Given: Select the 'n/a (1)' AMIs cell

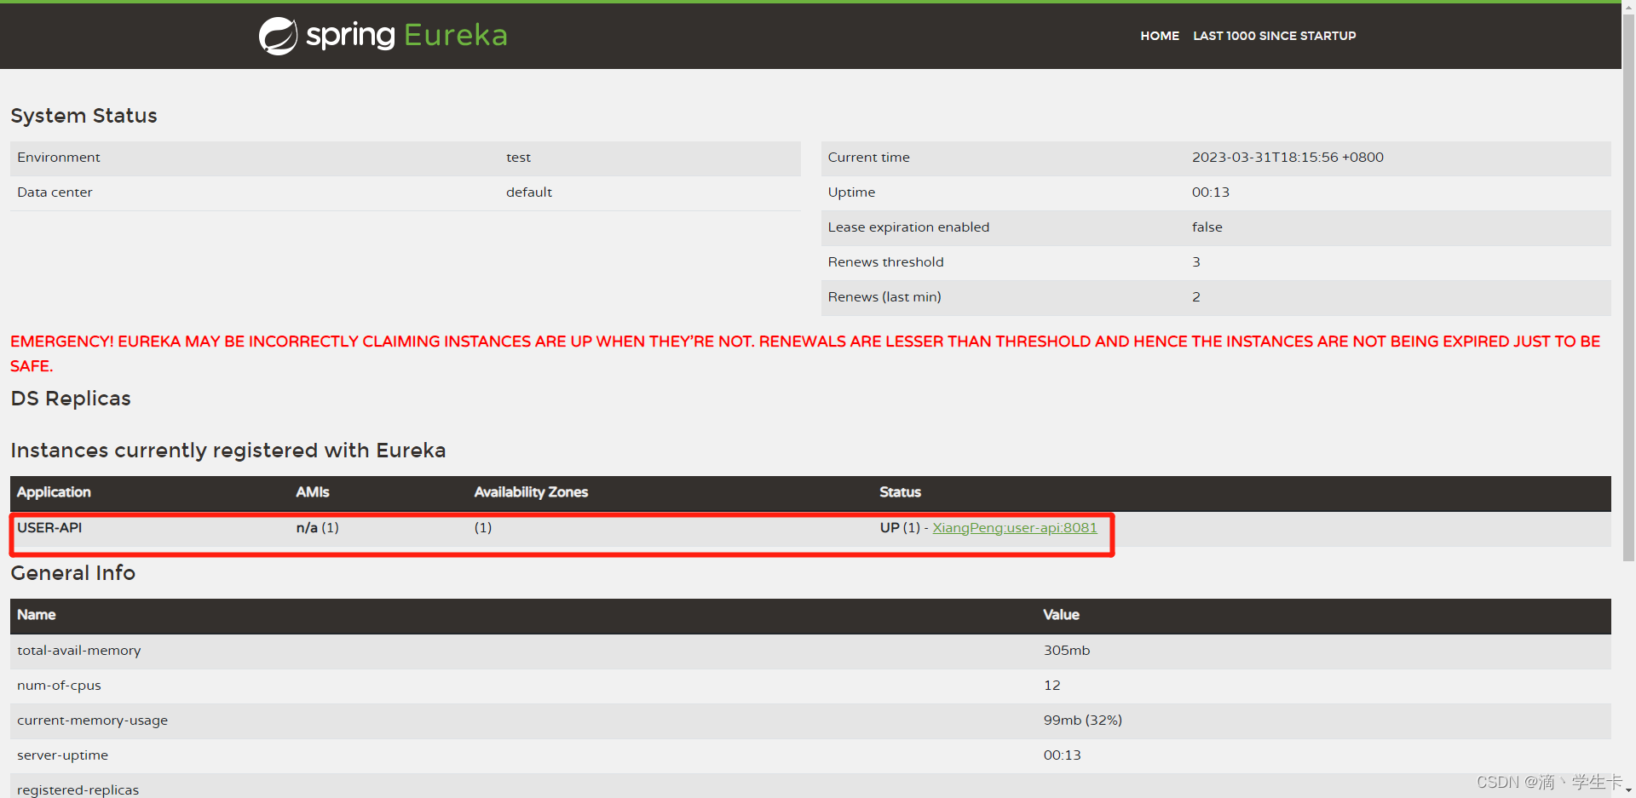Looking at the screenshot, I should [317, 528].
